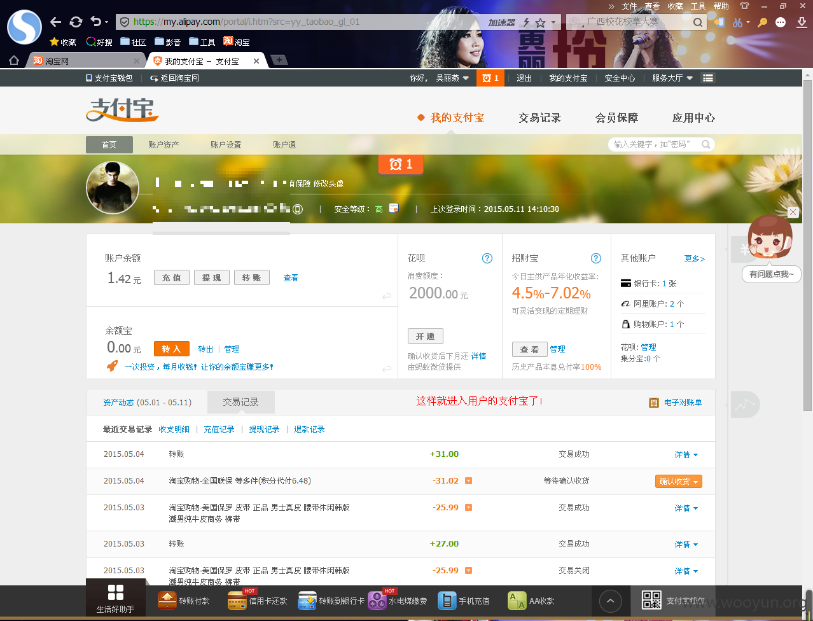Image resolution: width=813 pixels, height=621 pixels.
Task: Open 信用卡还款 in bottom toolbar
Action: (257, 601)
